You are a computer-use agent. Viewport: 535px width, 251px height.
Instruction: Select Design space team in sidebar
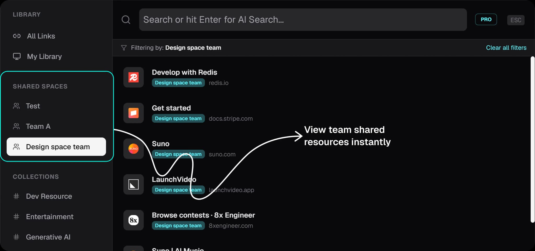56,147
